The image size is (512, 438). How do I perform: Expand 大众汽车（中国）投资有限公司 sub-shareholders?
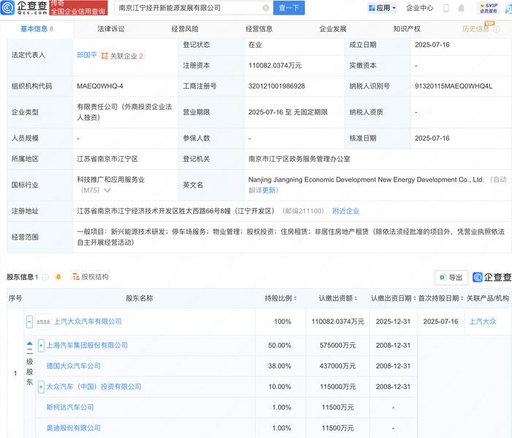(x=41, y=387)
